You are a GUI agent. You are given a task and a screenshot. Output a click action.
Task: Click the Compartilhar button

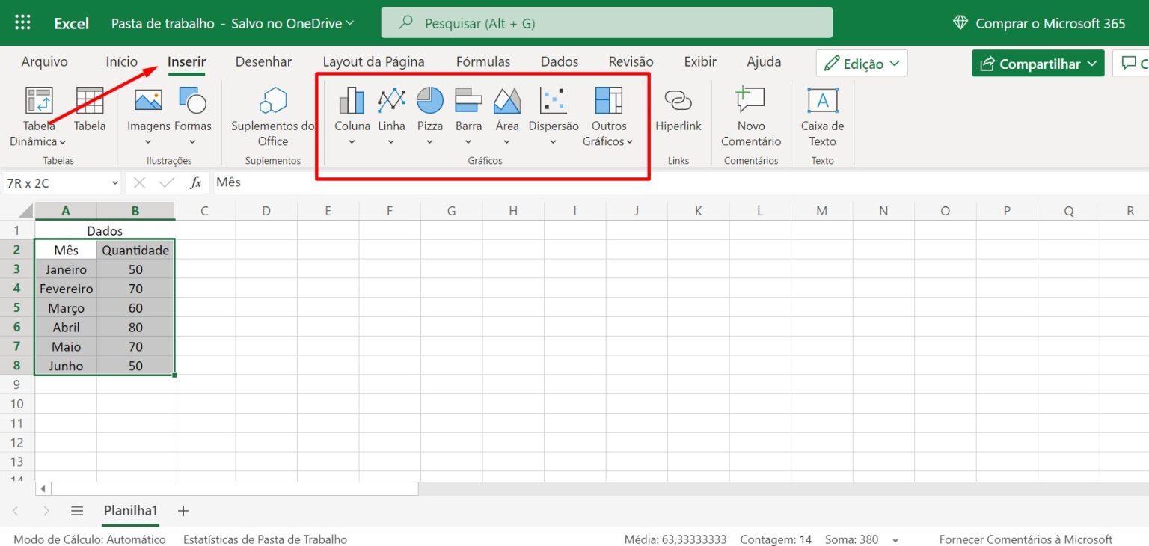click(1038, 63)
